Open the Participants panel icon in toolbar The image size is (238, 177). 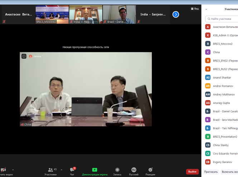[50, 170]
